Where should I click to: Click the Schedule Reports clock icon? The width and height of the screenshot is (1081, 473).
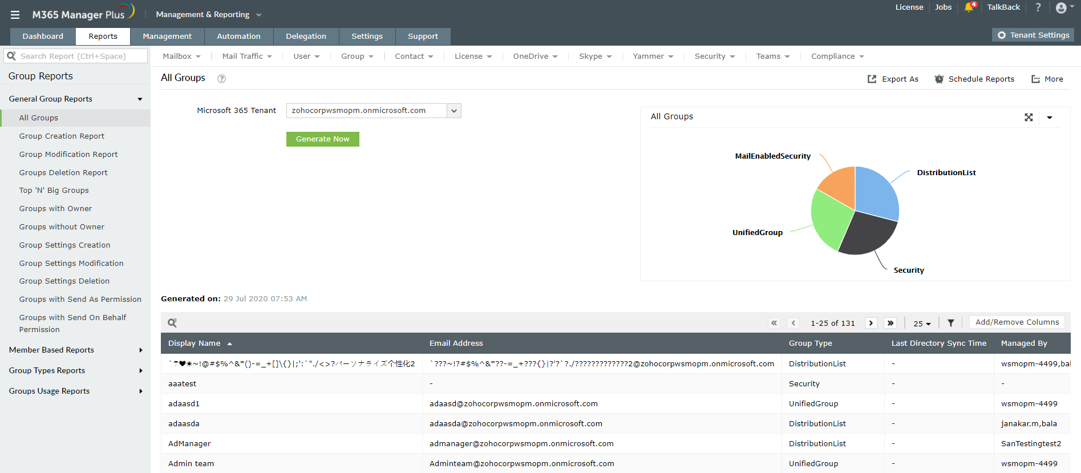(x=939, y=79)
